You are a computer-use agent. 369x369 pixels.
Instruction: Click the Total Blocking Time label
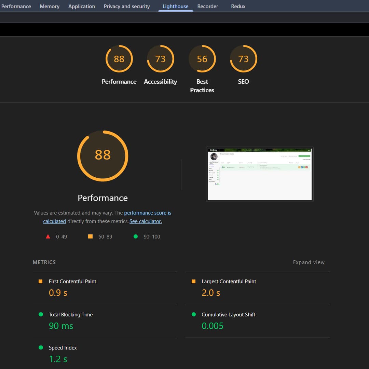point(71,315)
